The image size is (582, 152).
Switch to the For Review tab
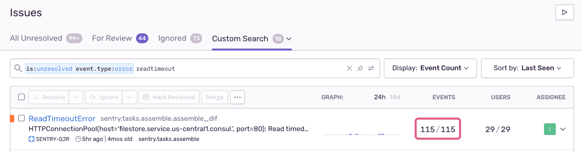pyautogui.click(x=120, y=38)
